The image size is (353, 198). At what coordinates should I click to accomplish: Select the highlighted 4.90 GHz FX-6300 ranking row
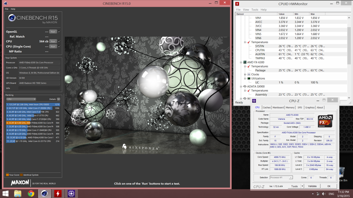tap(33, 123)
